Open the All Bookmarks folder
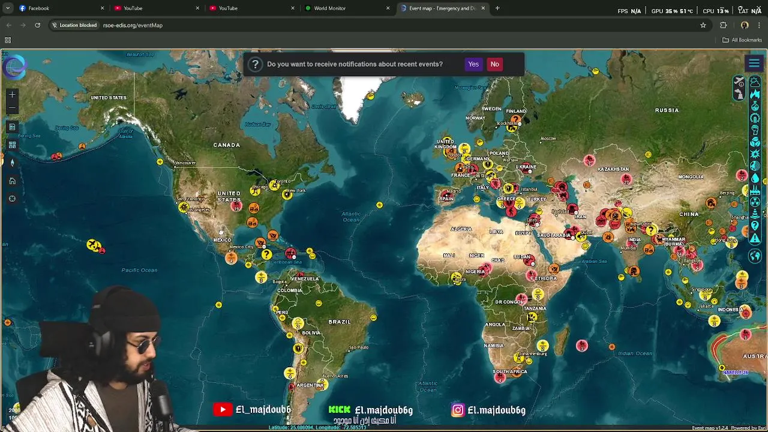This screenshot has width=768, height=432. pyautogui.click(x=742, y=40)
